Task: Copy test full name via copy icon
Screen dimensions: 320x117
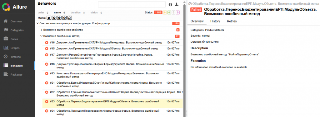Action: pos(190,4)
